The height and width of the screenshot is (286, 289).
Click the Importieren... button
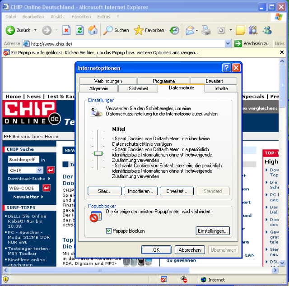tap(140, 191)
